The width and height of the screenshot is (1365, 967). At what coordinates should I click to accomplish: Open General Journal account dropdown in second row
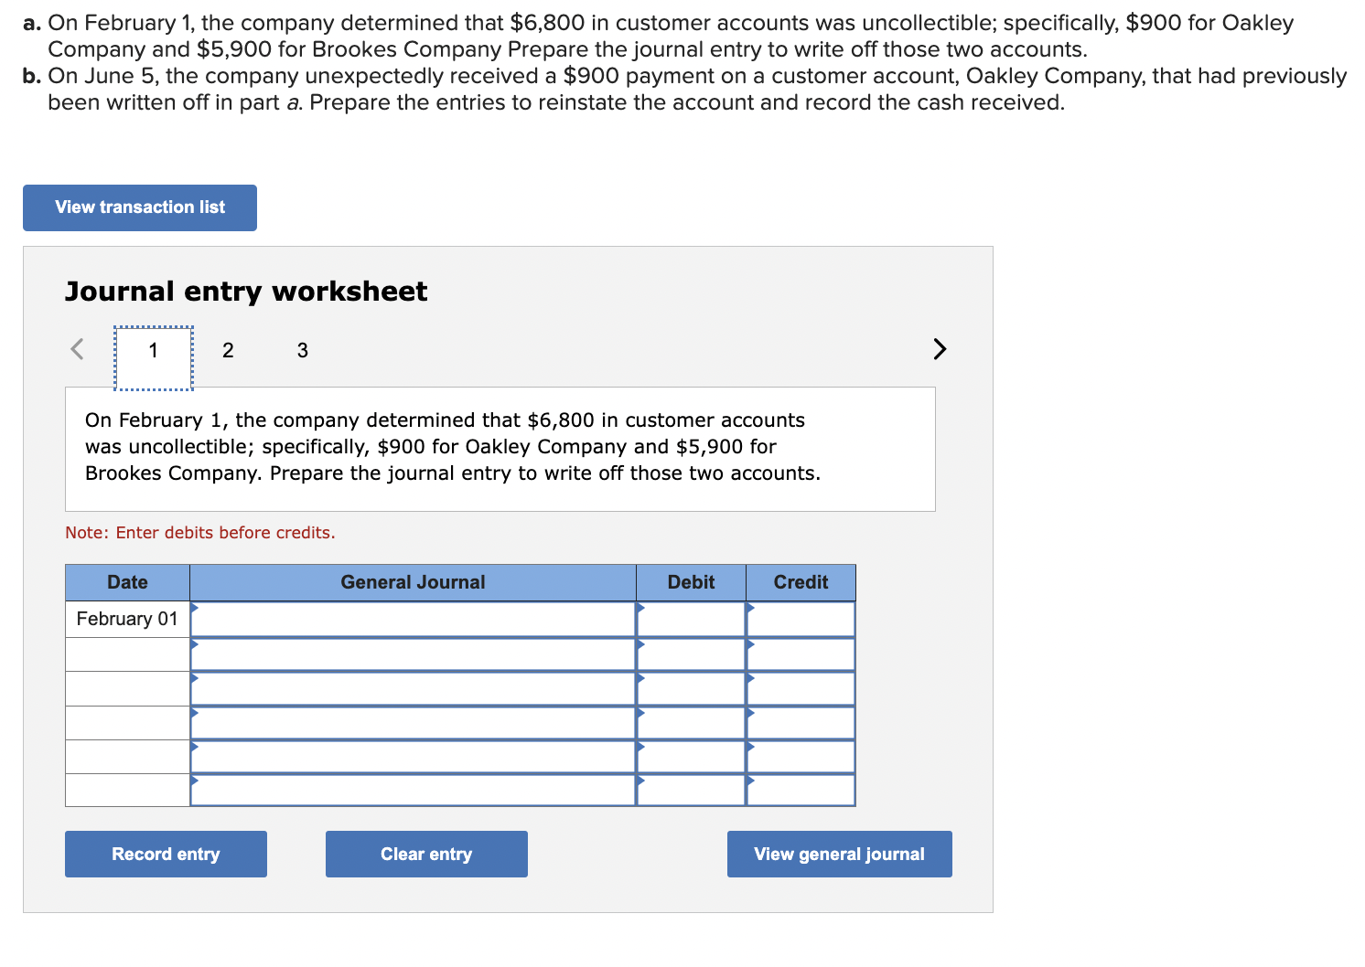[413, 654]
